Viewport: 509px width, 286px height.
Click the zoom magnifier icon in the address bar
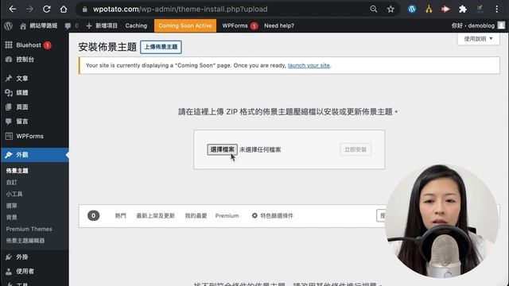(374, 9)
